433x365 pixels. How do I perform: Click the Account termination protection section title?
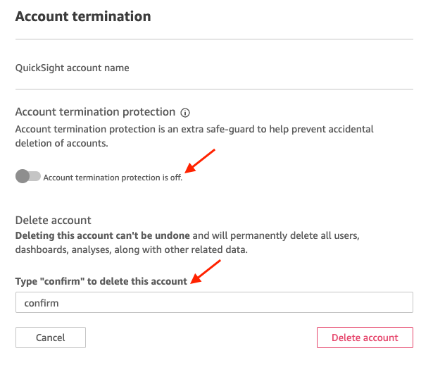(95, 112)
